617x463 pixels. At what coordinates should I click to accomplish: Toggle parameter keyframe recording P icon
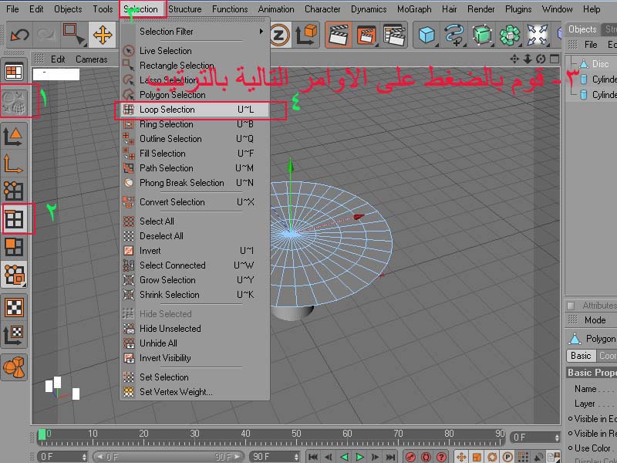point(507,457)
